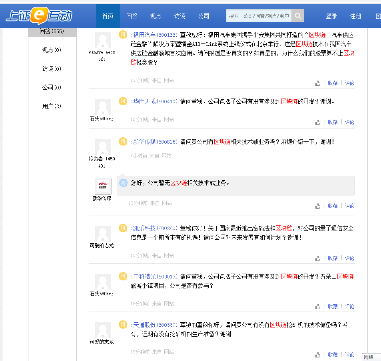Click username 投资者_1459401
Screen dimensions: 381x361
[x=102, y=162]
